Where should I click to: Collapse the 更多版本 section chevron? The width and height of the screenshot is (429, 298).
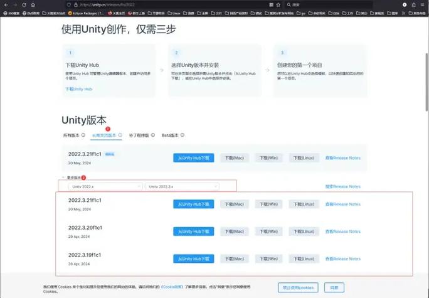[x=63, y=178]
